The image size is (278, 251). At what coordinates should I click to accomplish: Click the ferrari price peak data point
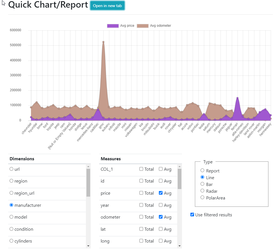(x=237, y=98)
